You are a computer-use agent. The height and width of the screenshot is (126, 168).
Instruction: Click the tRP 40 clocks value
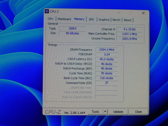pyautogui.click(x=107, y=69)
